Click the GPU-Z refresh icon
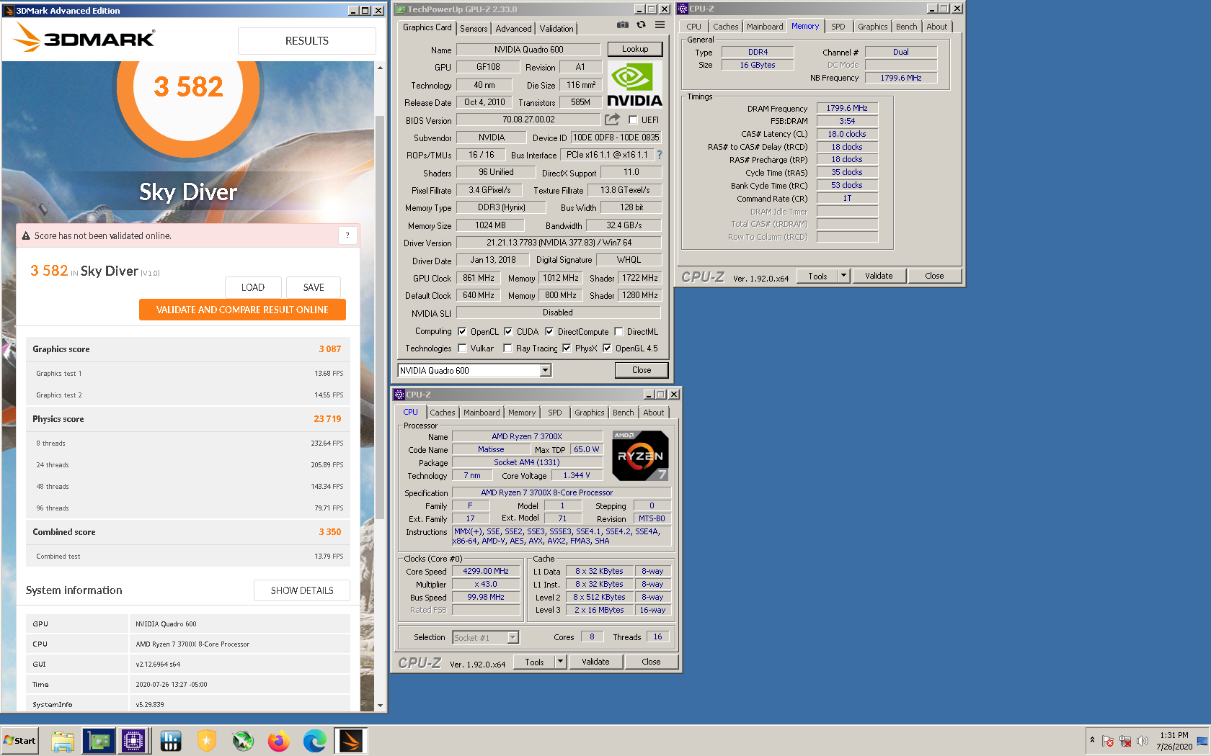 click(x=641, y=25)
